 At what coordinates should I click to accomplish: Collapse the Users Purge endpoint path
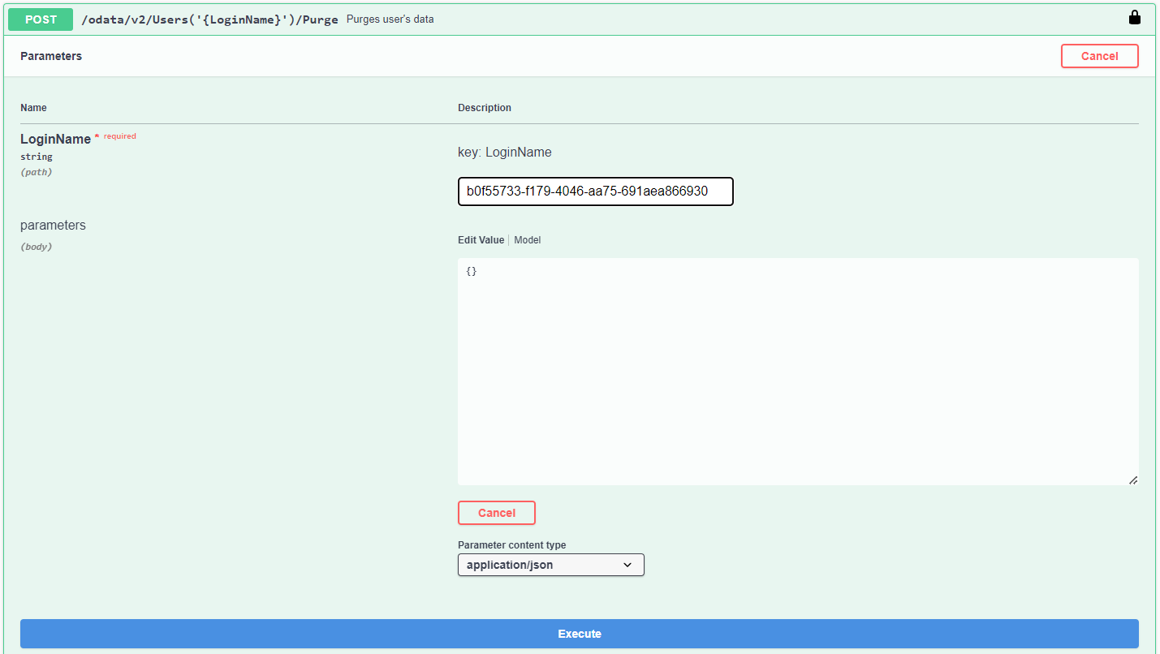(x=209, y=19)
